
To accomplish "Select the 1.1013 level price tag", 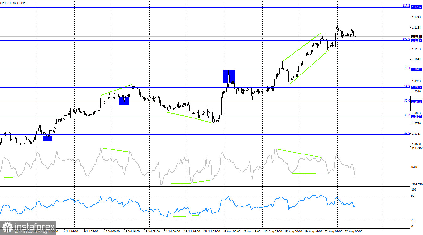I will coord(416,70).
